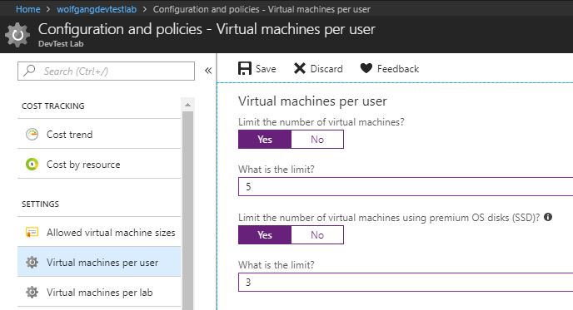Click the Allowed virtual machine sizes icon

pos(32,232)
